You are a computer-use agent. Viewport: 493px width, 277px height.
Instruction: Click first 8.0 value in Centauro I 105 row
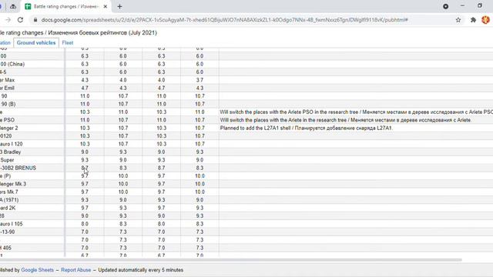click(85, 224)
